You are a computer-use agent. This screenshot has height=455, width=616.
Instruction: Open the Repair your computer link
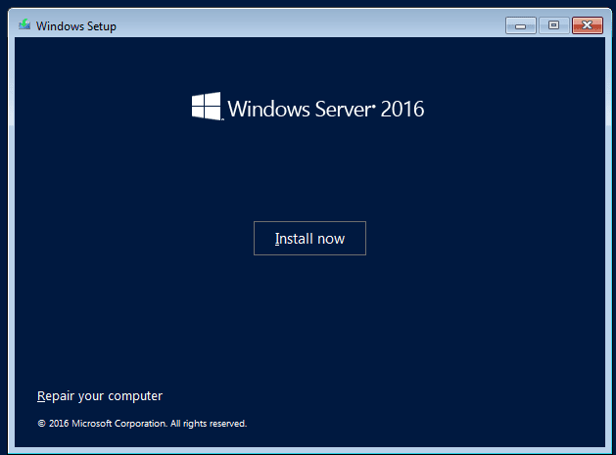click(x=100, y=396)
